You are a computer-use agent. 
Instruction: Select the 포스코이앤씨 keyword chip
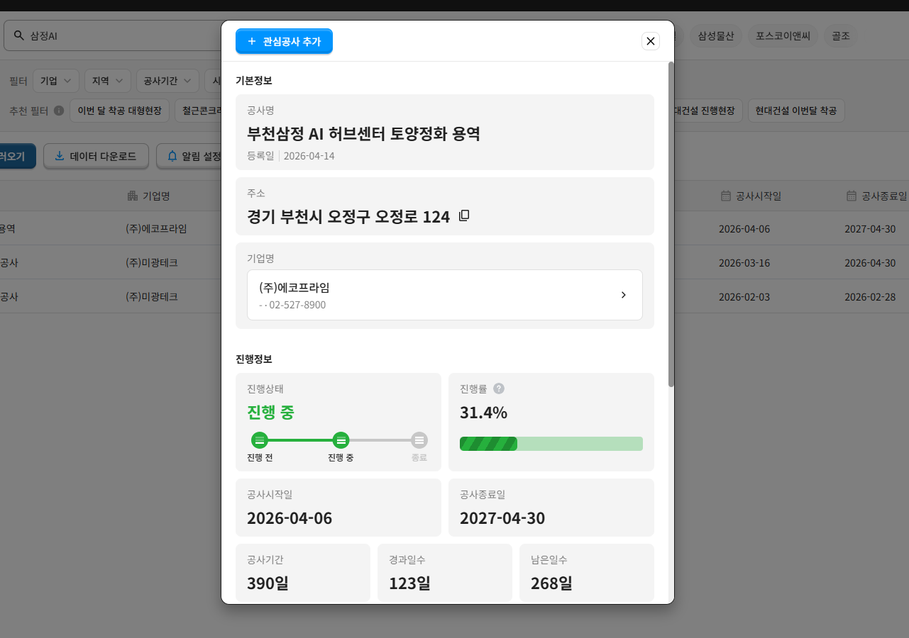pos(783,35)
